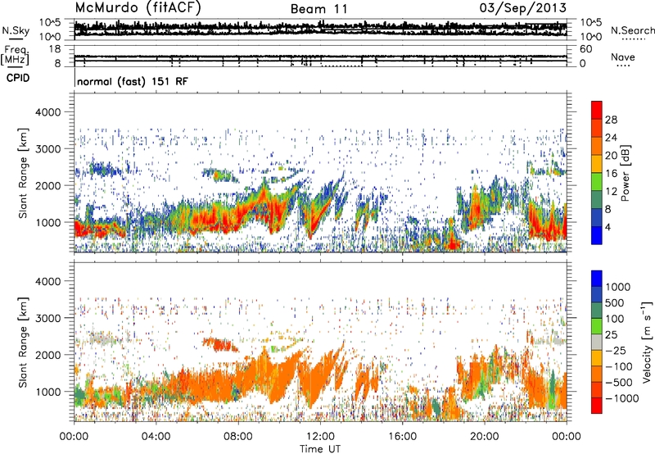Click the Freq. [MHz] axis label
This screenshot has width=655, height=454.
tap(15, 55)
